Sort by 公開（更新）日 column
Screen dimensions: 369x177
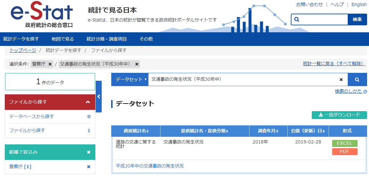click(308, 131)
